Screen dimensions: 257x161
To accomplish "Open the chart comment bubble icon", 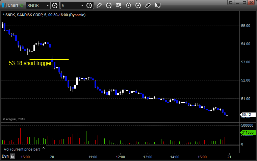I will click(158, 5).
